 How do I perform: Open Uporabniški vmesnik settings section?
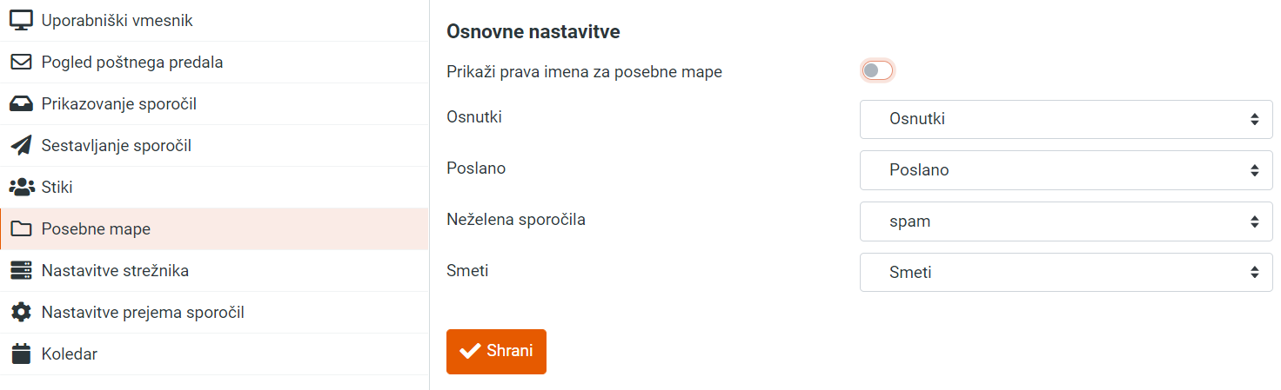[x=214, y=20]
